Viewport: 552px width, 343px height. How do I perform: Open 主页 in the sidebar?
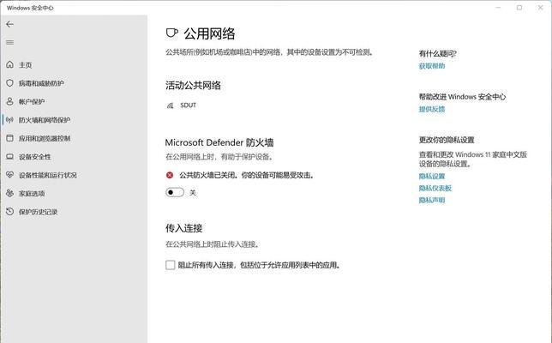point(26,65)
